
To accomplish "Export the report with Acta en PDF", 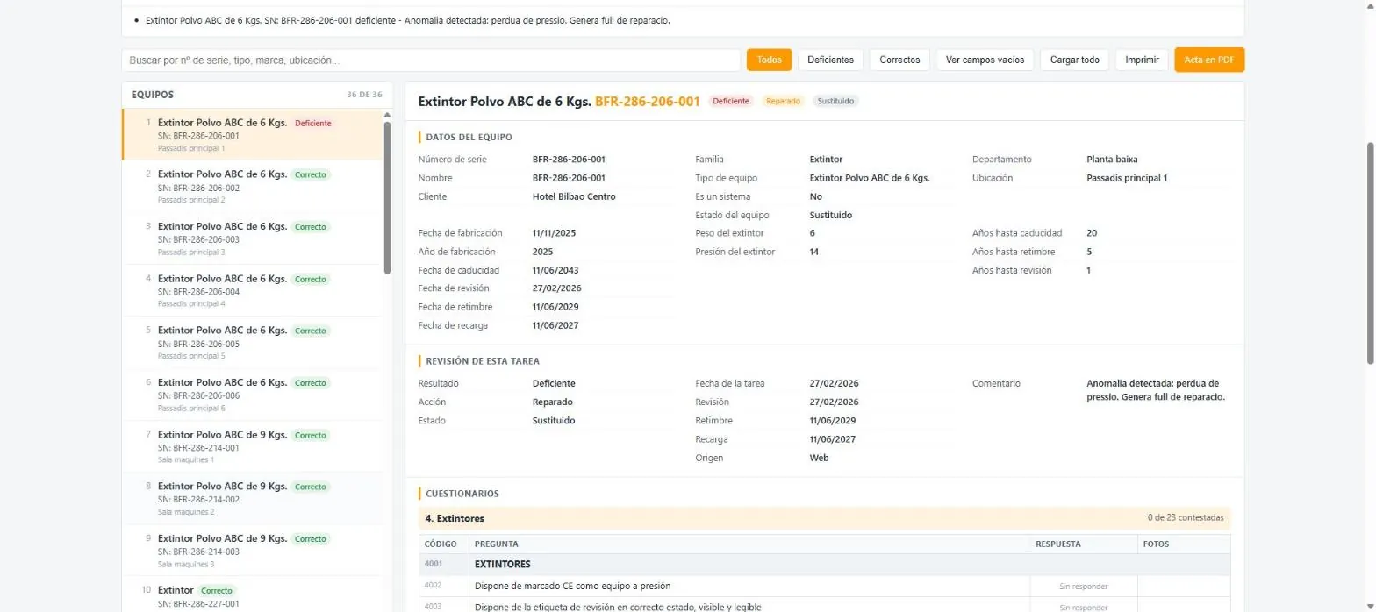I will 1209,60.
